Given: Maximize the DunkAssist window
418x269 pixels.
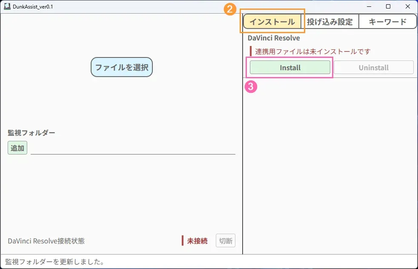Looking at the screenshot, I should click(388, 6).
